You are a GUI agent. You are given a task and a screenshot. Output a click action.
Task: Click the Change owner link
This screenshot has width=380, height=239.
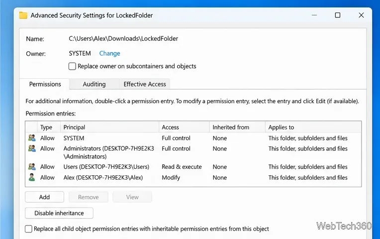[x=109, y=53]
